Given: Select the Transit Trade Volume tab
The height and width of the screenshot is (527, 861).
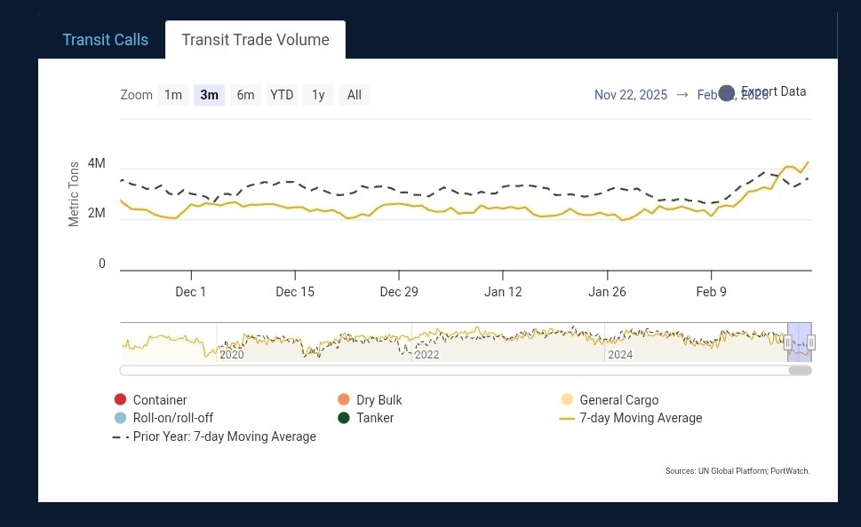Looking at the screenshot, I should coord(255,40).
